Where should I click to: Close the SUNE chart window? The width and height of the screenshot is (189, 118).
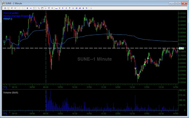[x=184, y=3]
